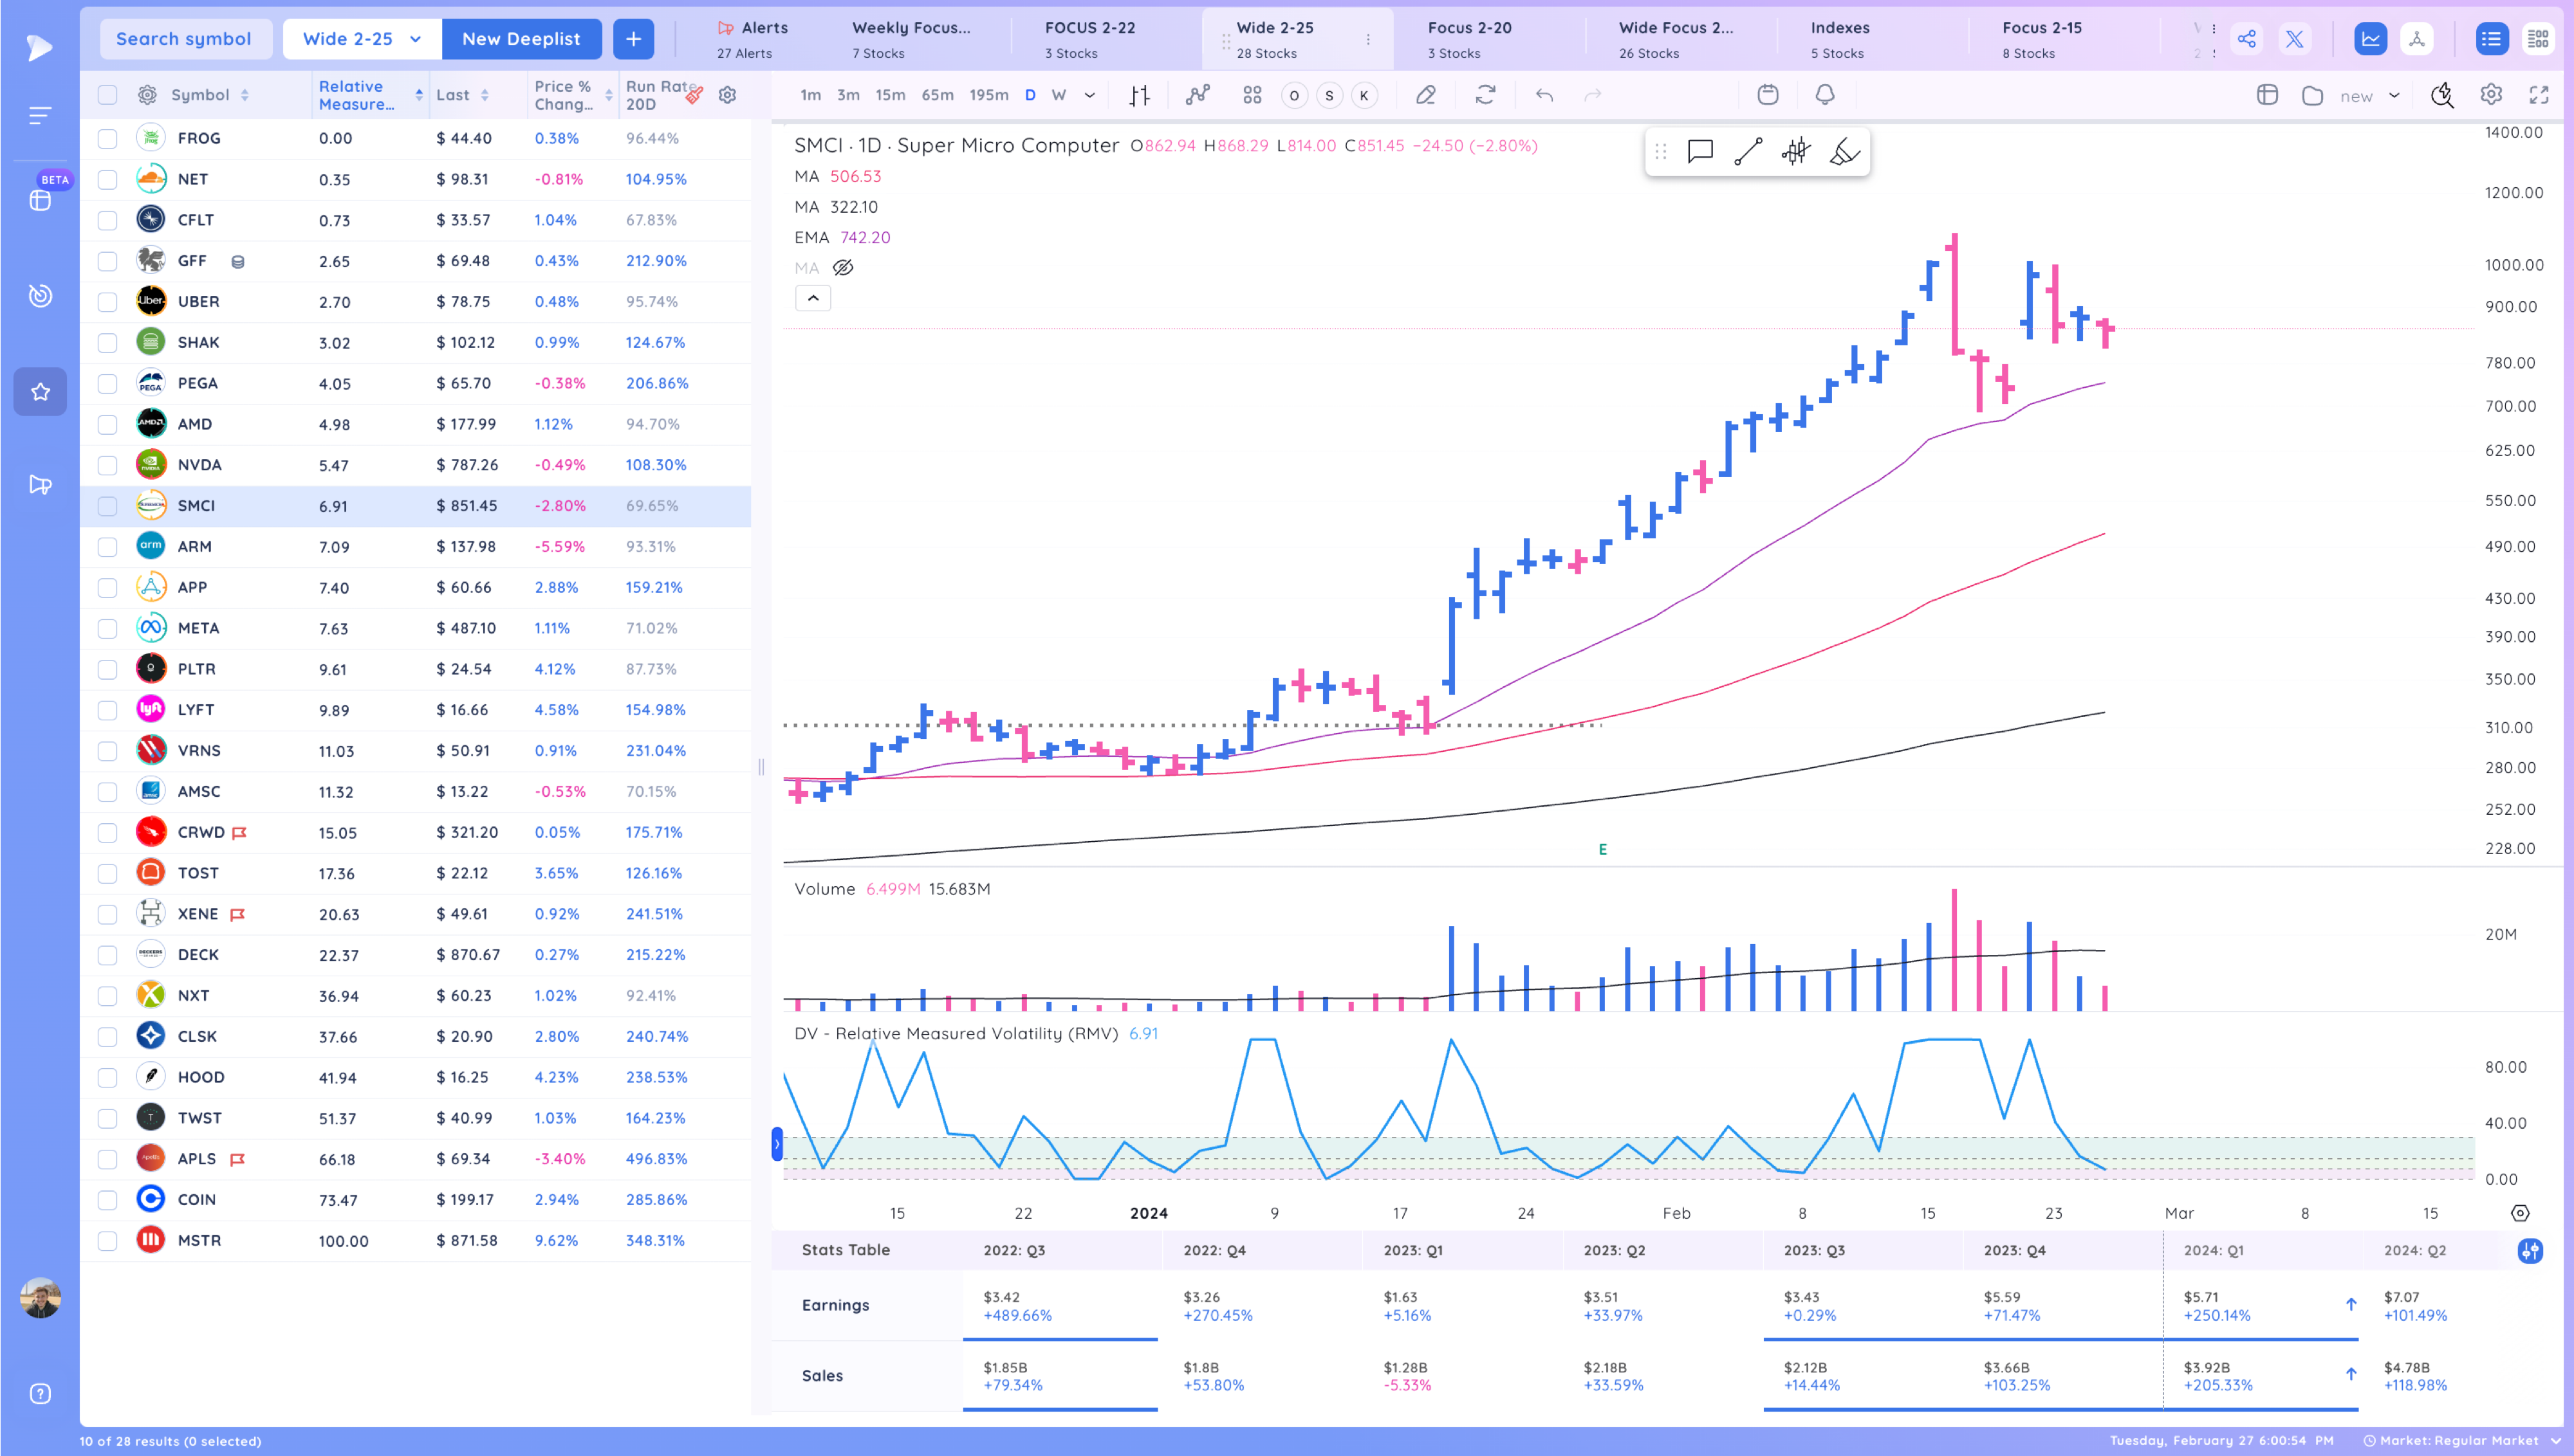2574x1456 pixels.
Task: Open the radar scanner icon in sidebar
Action: click(x=40, y=295)
